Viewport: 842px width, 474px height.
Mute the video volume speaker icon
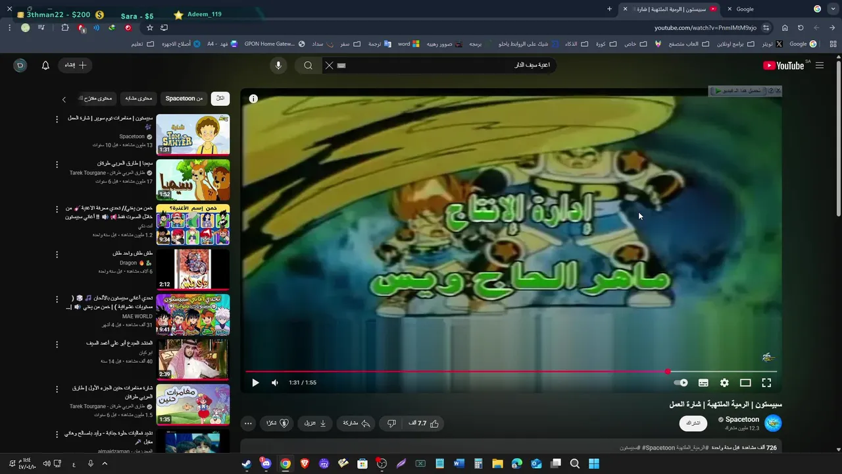[275, 382]
